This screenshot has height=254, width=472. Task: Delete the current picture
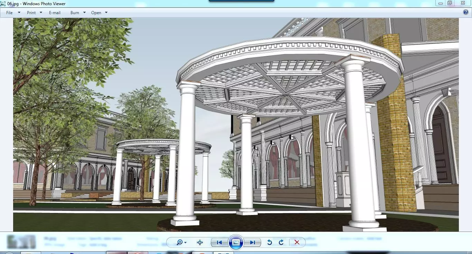click(297, 242)
